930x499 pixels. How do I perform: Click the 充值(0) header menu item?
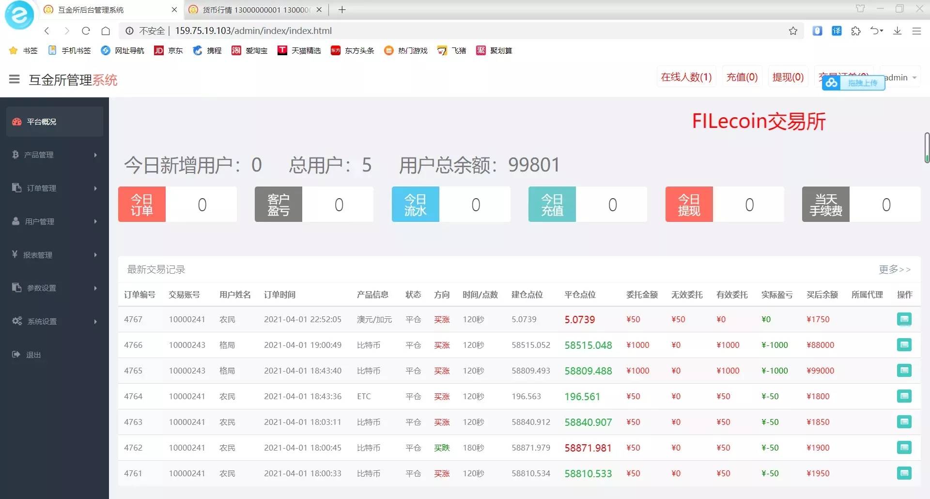pos(742,77)
